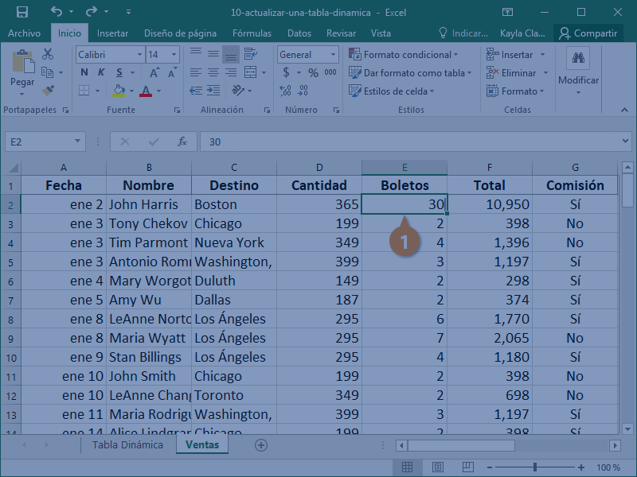Viewport: 637px width, 477px height.
Task: Apply underline using the S icon
Action: [119, 73]
